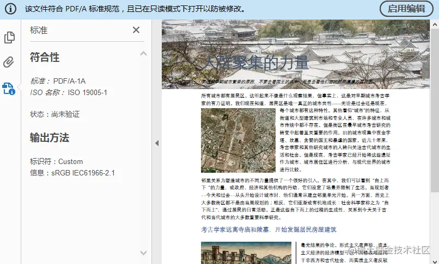
Task: Click the document scrollbar up arrow
Action: (x=435, y=24)
